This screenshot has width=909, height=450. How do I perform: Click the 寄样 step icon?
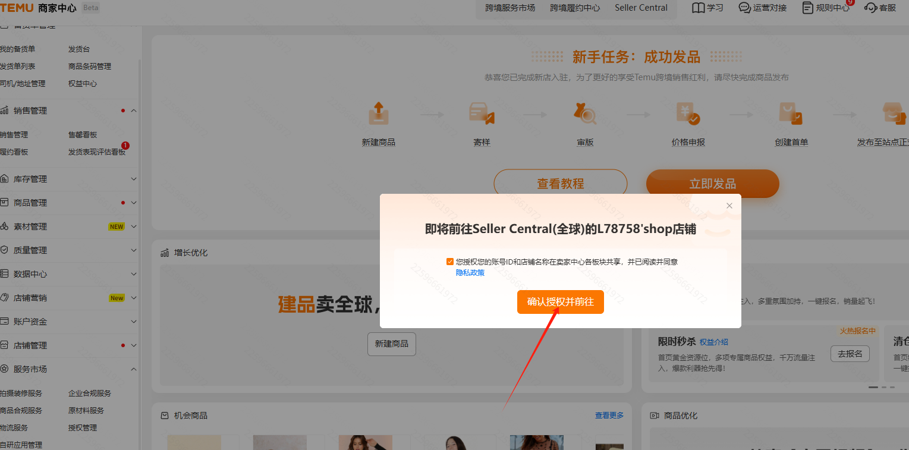482,113
